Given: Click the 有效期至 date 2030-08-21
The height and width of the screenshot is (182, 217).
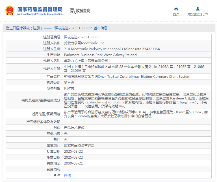Looking at the screenshot, I should (73, 163).
